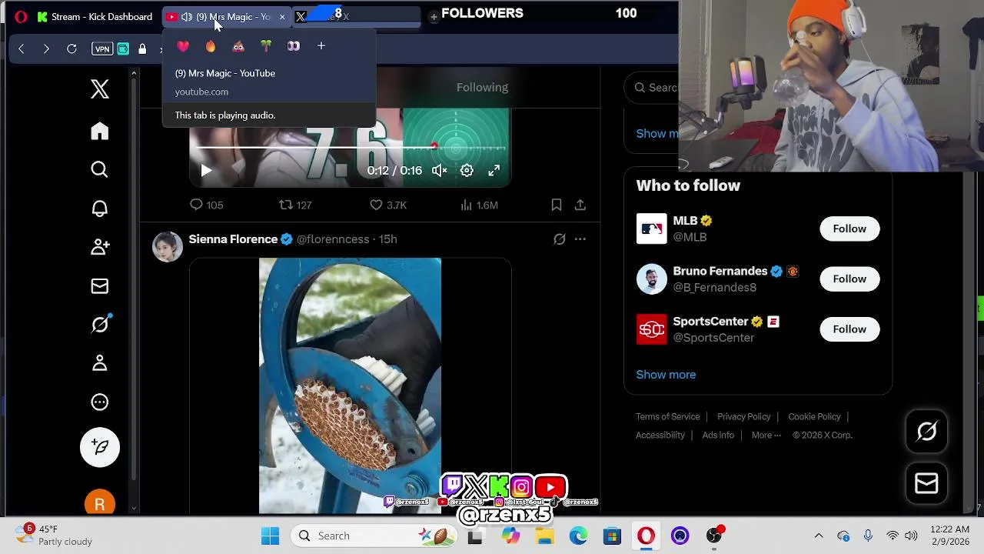Screen dimensions: 984x554
Task: Mute the YouTube tab audio icon
Action: pos(186,16)
